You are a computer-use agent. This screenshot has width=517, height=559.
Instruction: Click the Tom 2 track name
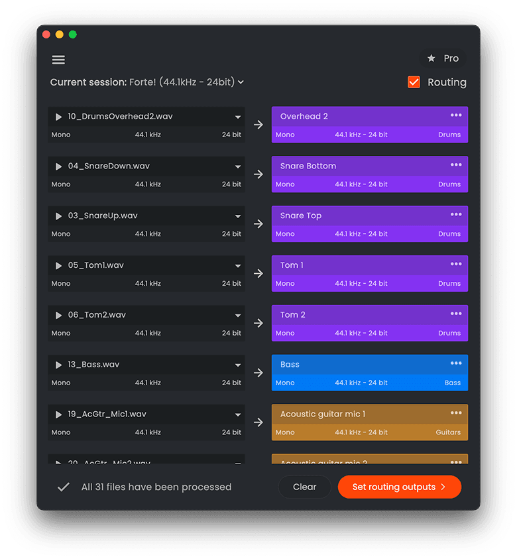(x=292, y=315)
